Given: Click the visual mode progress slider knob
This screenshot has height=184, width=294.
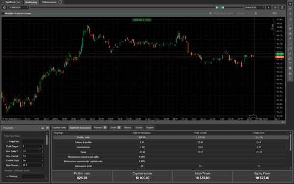Looking at the screenshot, I should coord(210,13).
